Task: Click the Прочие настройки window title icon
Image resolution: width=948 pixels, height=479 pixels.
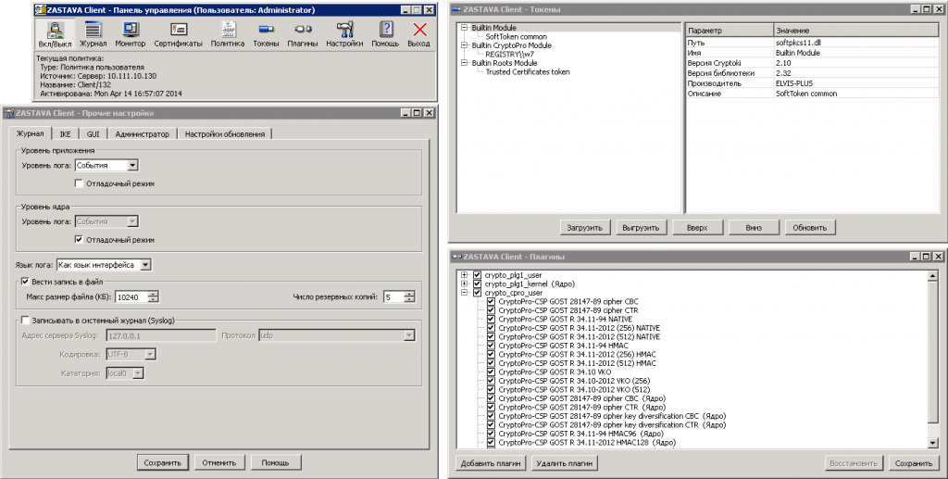Action: point(9,113)
